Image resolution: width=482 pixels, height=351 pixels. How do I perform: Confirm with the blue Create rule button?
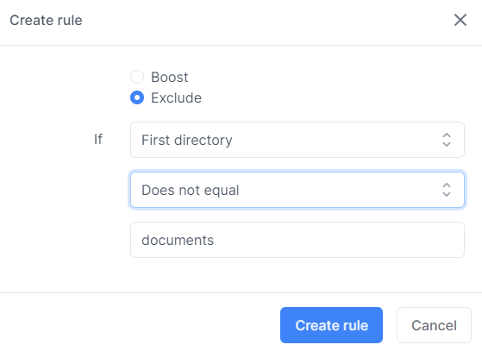point(331,325)
